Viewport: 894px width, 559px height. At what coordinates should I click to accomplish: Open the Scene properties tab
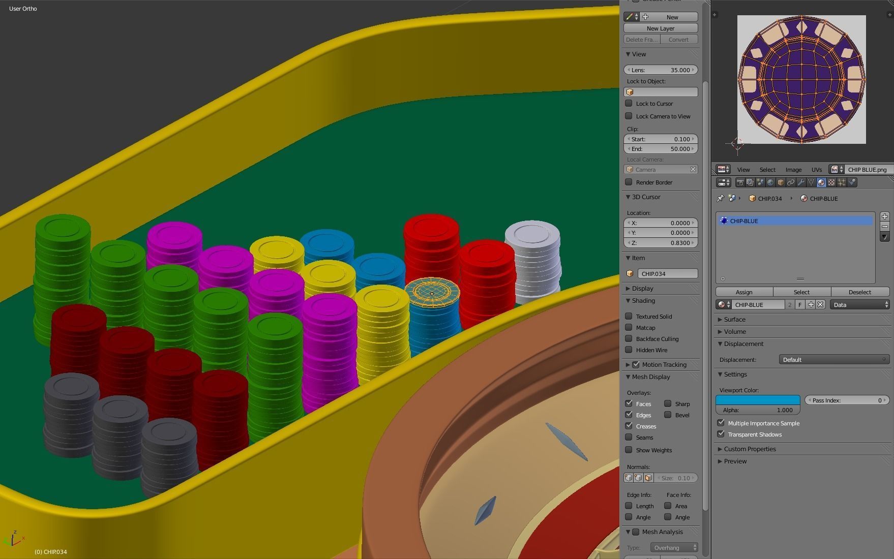(760, 182)
